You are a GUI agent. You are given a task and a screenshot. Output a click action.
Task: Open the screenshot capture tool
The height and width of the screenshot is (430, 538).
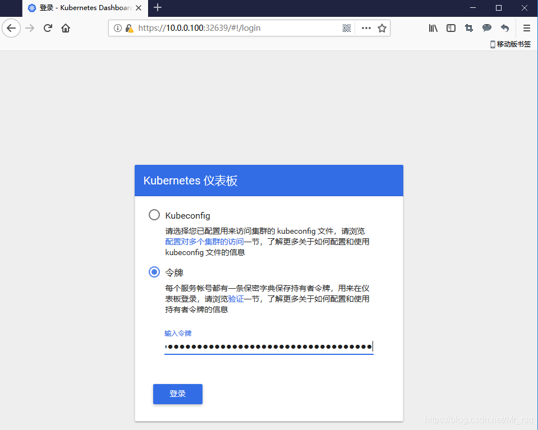pos(468,28)
